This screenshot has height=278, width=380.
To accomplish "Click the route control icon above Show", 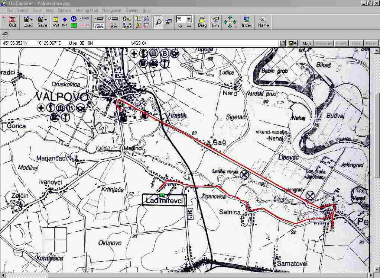I will 113,19.
